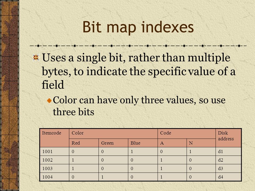Viewport: 255px width, 191px height.
Task: Click the star bullet icon beside 'Uses a single bit'
Action: click(36, 58)
